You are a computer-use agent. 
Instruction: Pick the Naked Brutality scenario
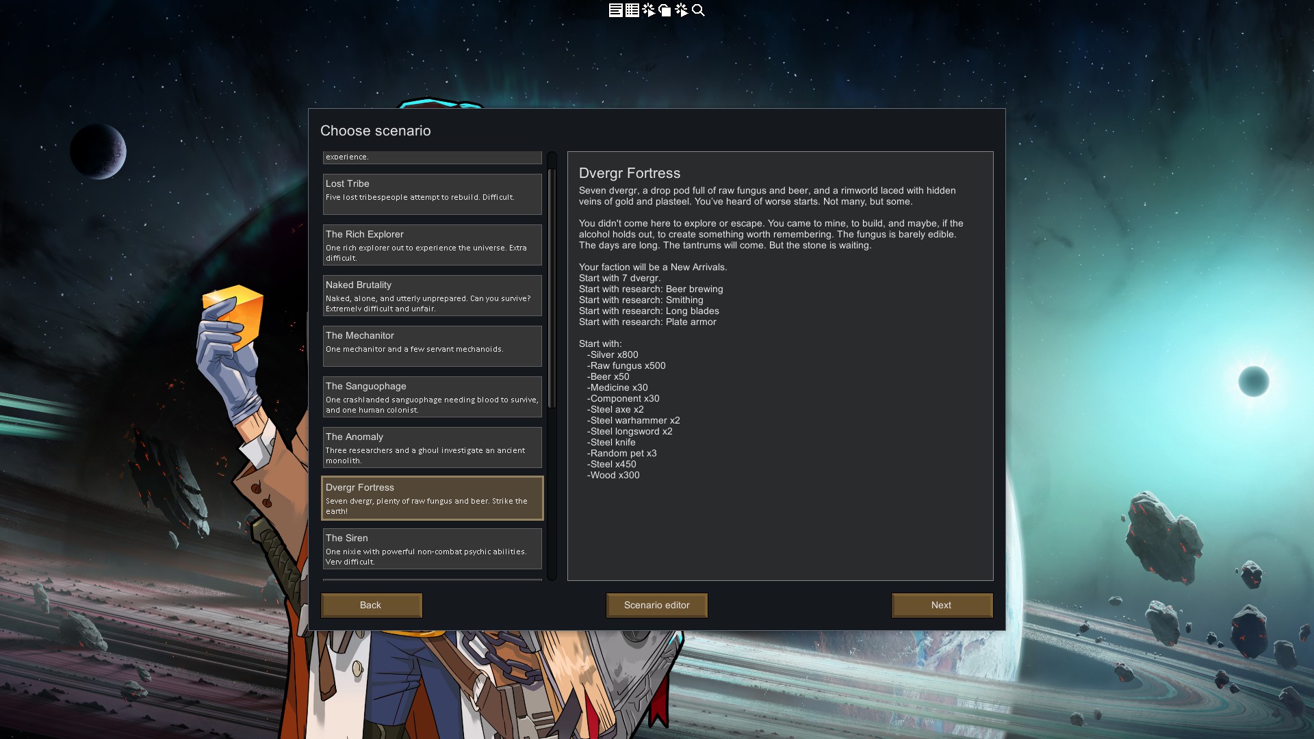click(x=432, y=296)
